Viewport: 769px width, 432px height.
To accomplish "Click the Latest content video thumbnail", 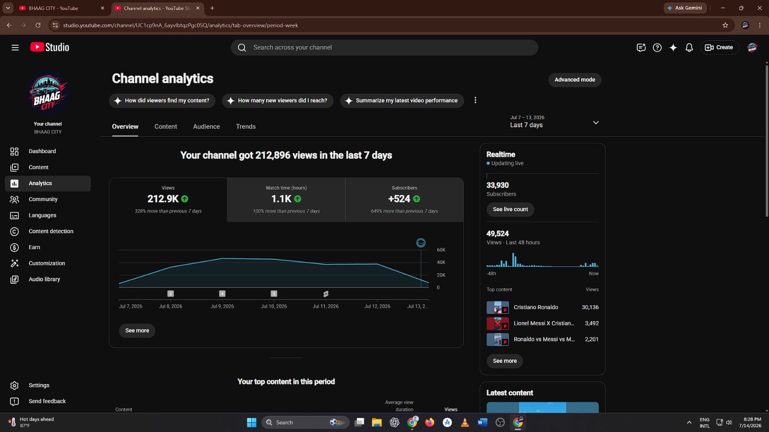I will pos(542,408).
